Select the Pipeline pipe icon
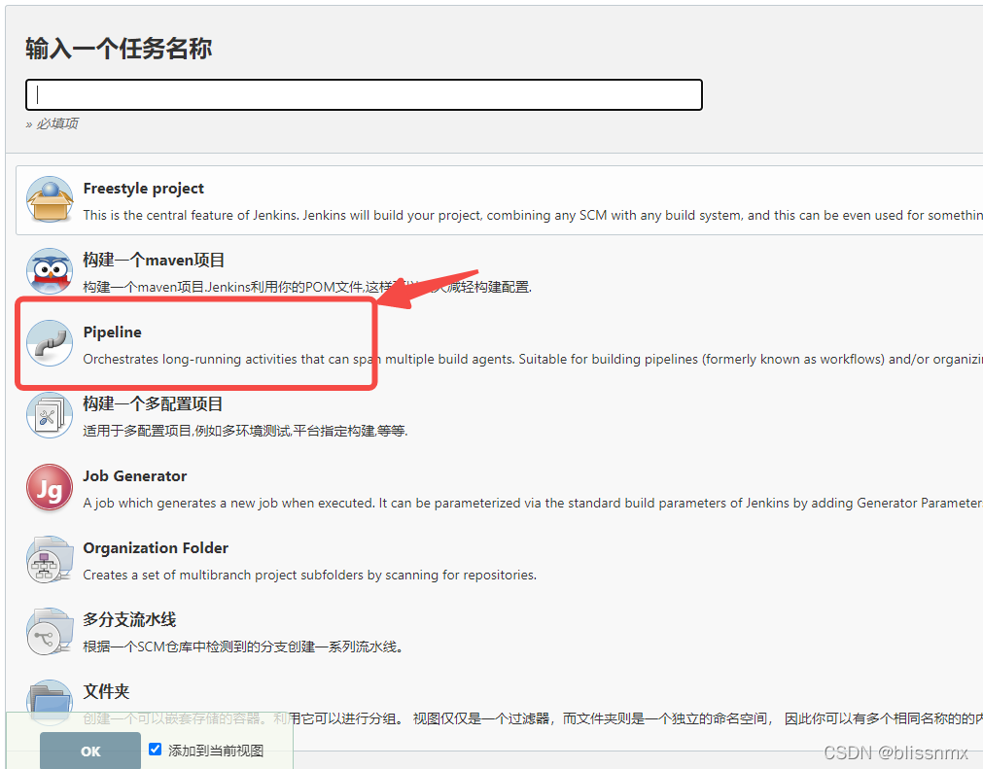The width and height of the screenshot is (983, 769). click(50, 343)
